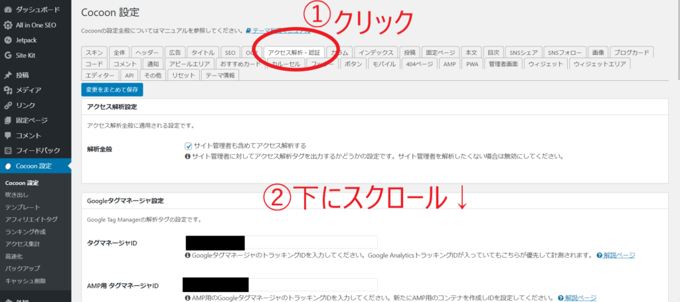Switch to the 投稿 settings tab
This screenshot has width=680, height=302.
tap(410, 52)
